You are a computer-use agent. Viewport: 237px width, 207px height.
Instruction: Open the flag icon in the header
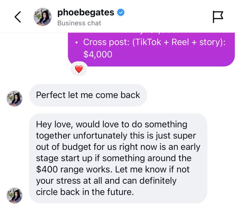point(218,17)
